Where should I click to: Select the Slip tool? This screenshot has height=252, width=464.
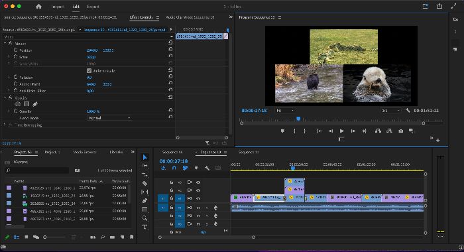click(x=145, y=192)
